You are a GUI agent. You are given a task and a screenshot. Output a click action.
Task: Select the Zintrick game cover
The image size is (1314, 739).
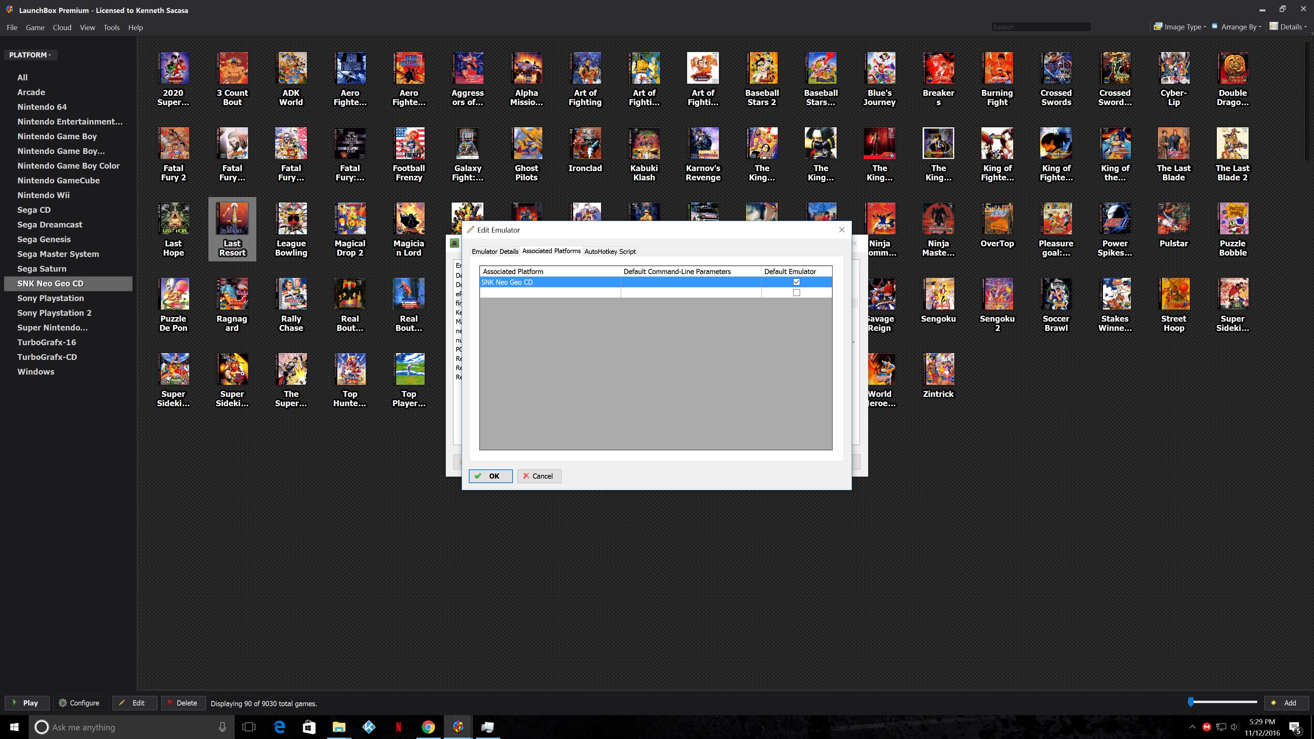pos(939,369)
